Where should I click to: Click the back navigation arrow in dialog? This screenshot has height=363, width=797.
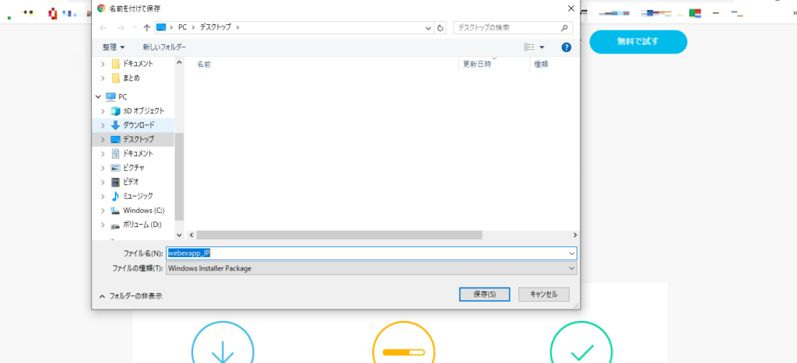tap(104, 27)
